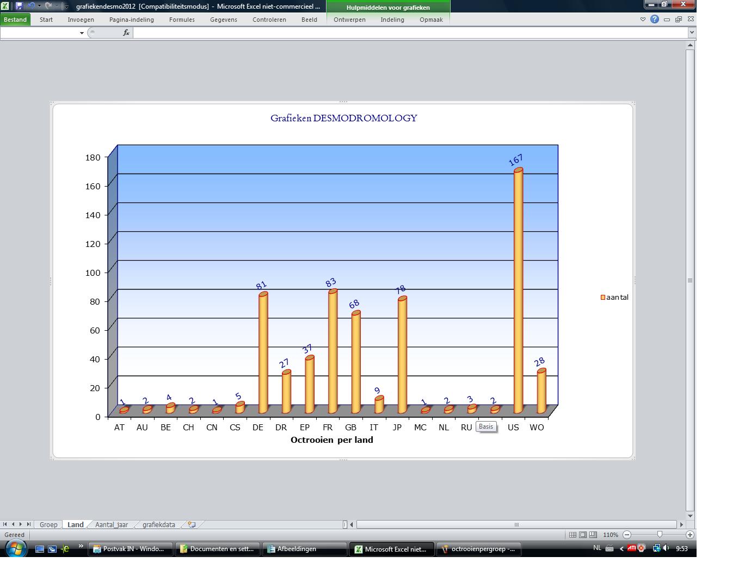
Task: Switch to the Aantal_jaar sheet tab
Action: click(x=112, y=524)
